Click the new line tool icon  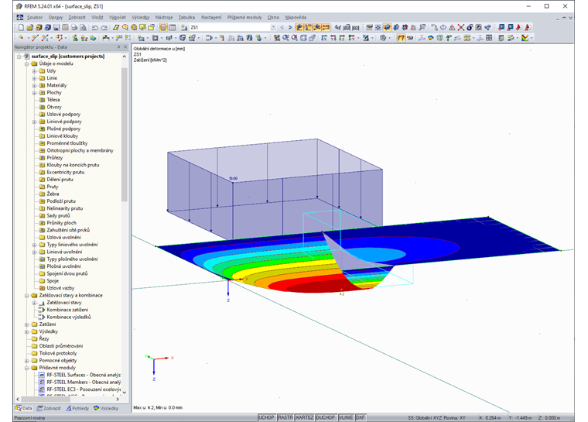tap(36, 37)
